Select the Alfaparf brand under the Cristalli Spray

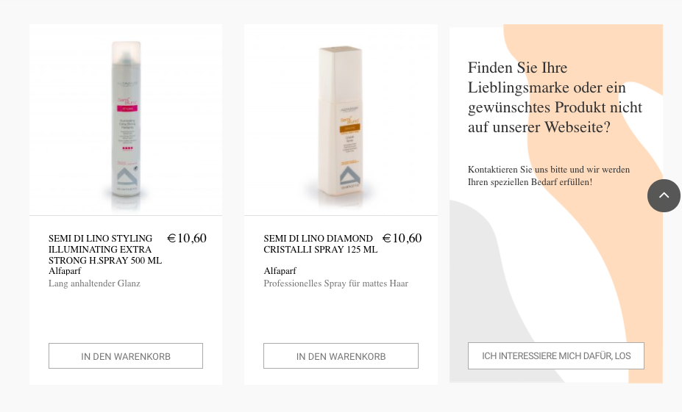pos(280,271)
